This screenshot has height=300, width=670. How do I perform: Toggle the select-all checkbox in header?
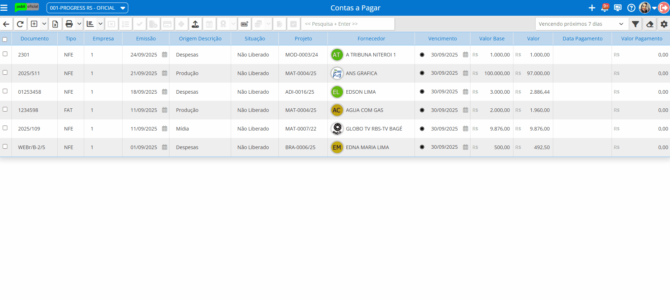point(5,39)
